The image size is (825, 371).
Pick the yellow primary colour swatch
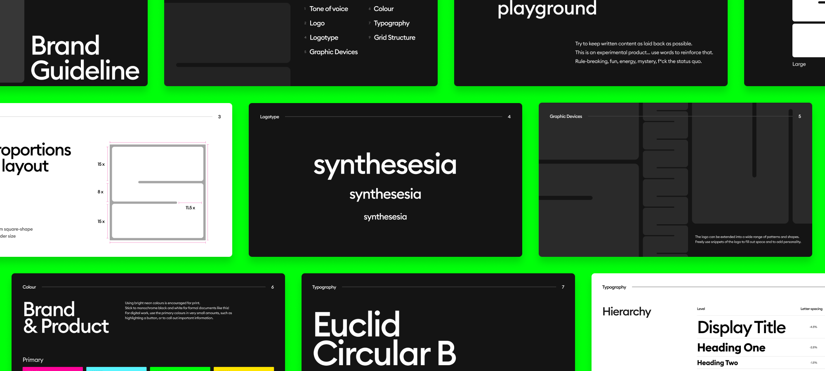coord(244,369)
